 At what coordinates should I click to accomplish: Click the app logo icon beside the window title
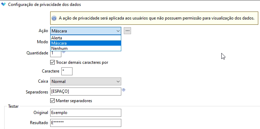pos(3,4)
